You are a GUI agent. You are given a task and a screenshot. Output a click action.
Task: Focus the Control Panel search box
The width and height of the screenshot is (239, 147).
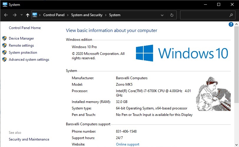(208, 15)
